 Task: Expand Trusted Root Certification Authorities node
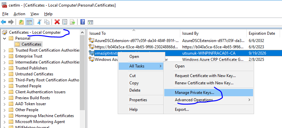coord(5,50)
